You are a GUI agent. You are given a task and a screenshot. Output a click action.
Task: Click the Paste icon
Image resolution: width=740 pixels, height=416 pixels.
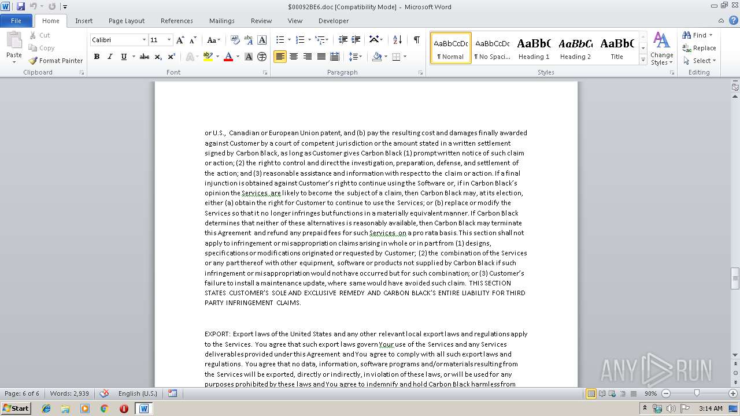[14, 40]
